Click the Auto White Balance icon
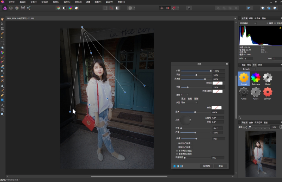The image size is (282, 182). pyautogui.click(x=76, y=8)
